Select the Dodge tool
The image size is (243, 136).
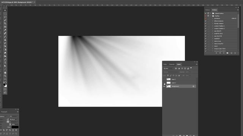pyautogui.click(x=5, y=56)
